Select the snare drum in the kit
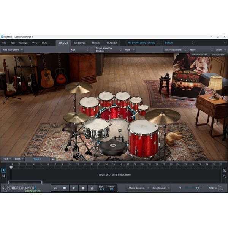Screen dimensions: 228x228 [96, 129]
